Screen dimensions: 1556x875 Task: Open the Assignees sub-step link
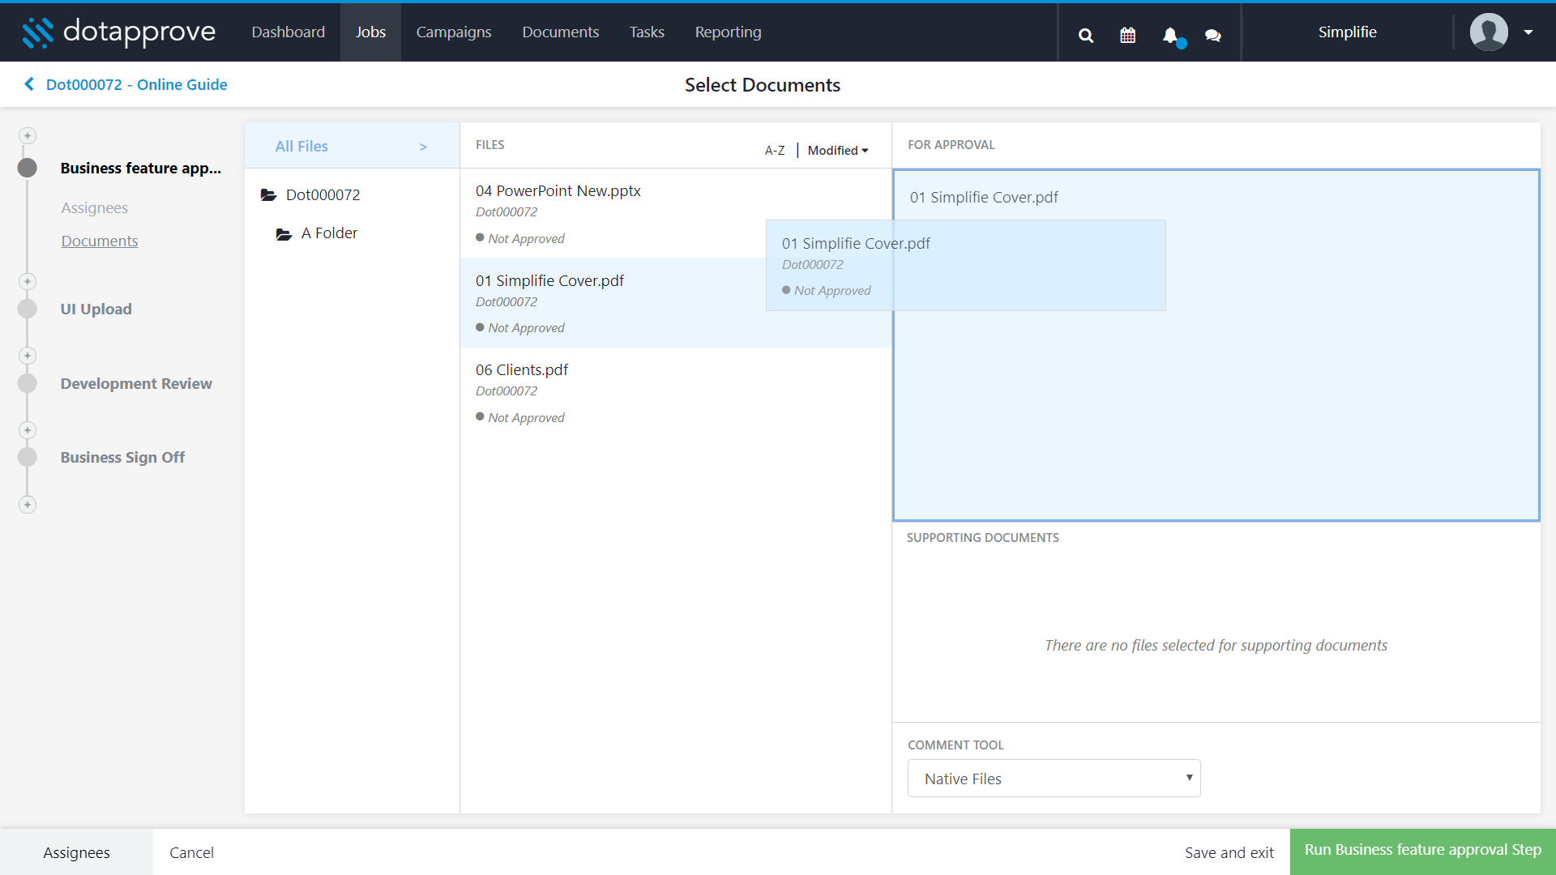point(95,208)
